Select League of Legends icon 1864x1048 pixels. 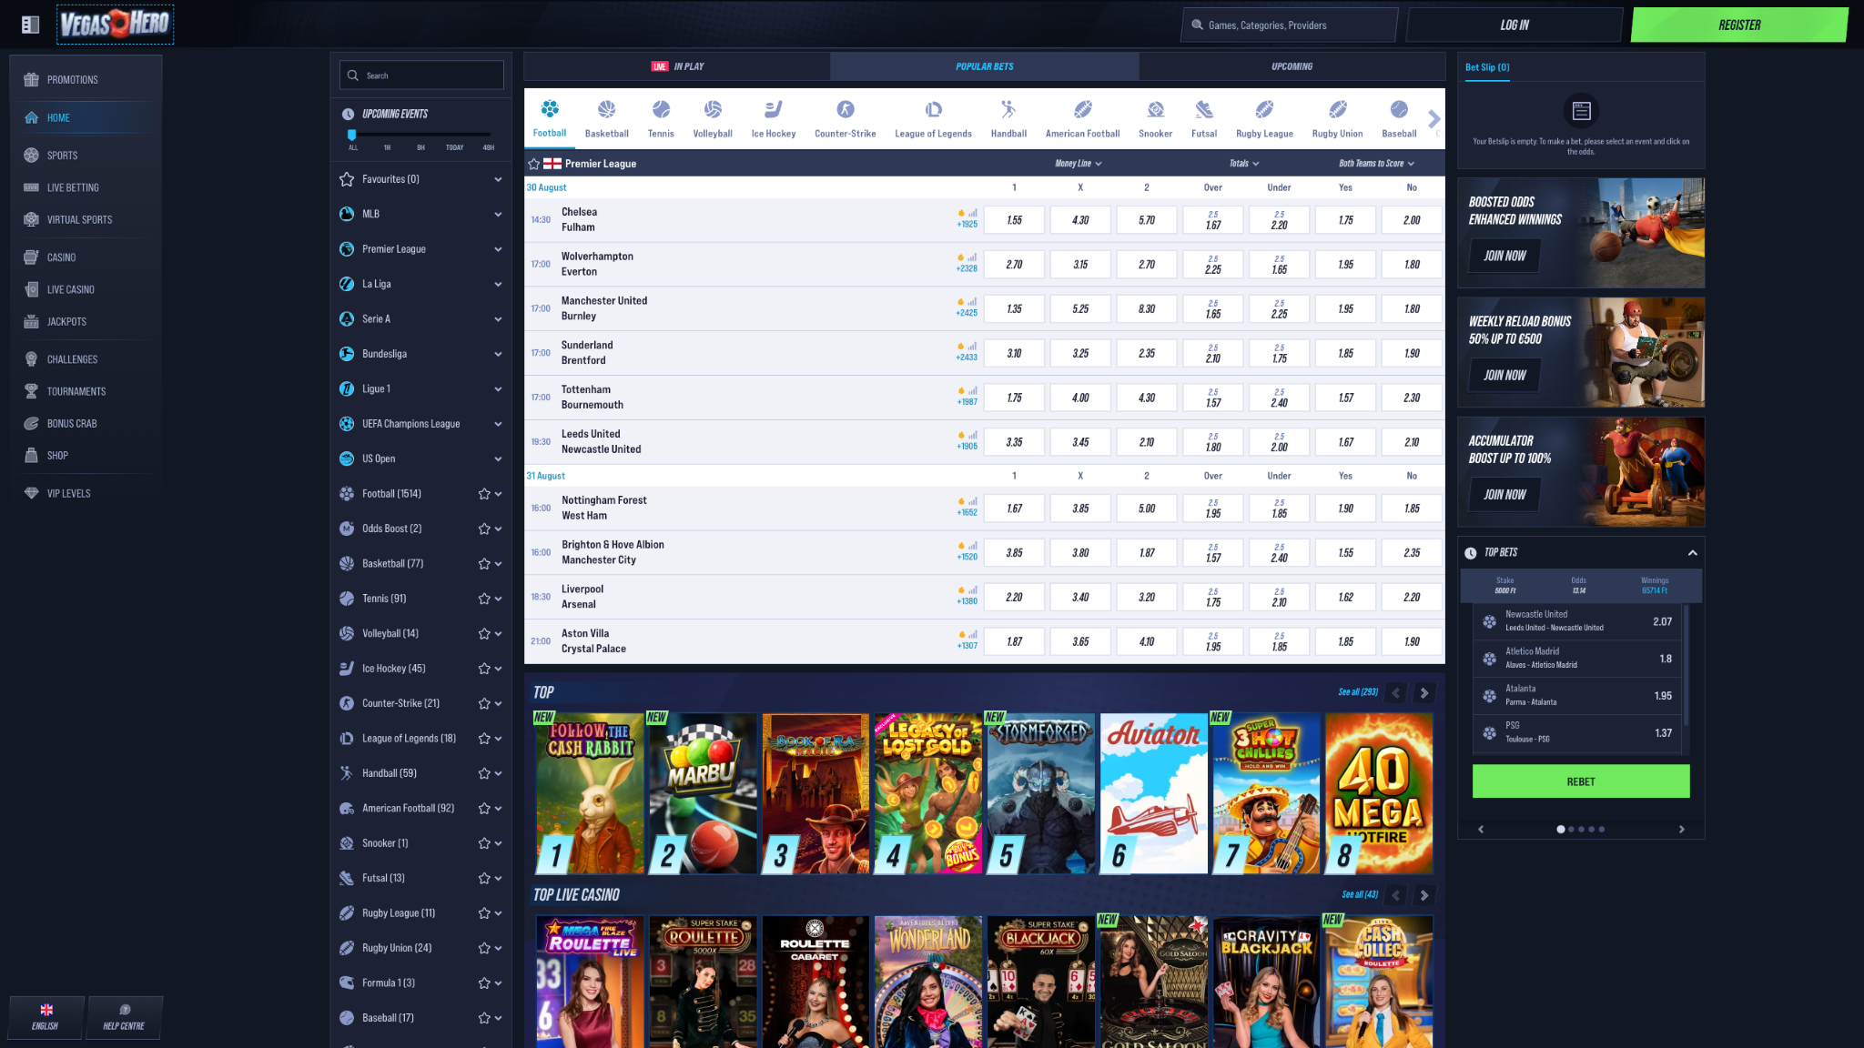tap(933, 110)
